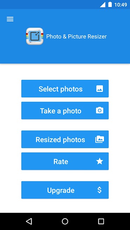Click the gallery image icon on Select photos
Screen dimensions: 130x230
[x=100, y=89]
